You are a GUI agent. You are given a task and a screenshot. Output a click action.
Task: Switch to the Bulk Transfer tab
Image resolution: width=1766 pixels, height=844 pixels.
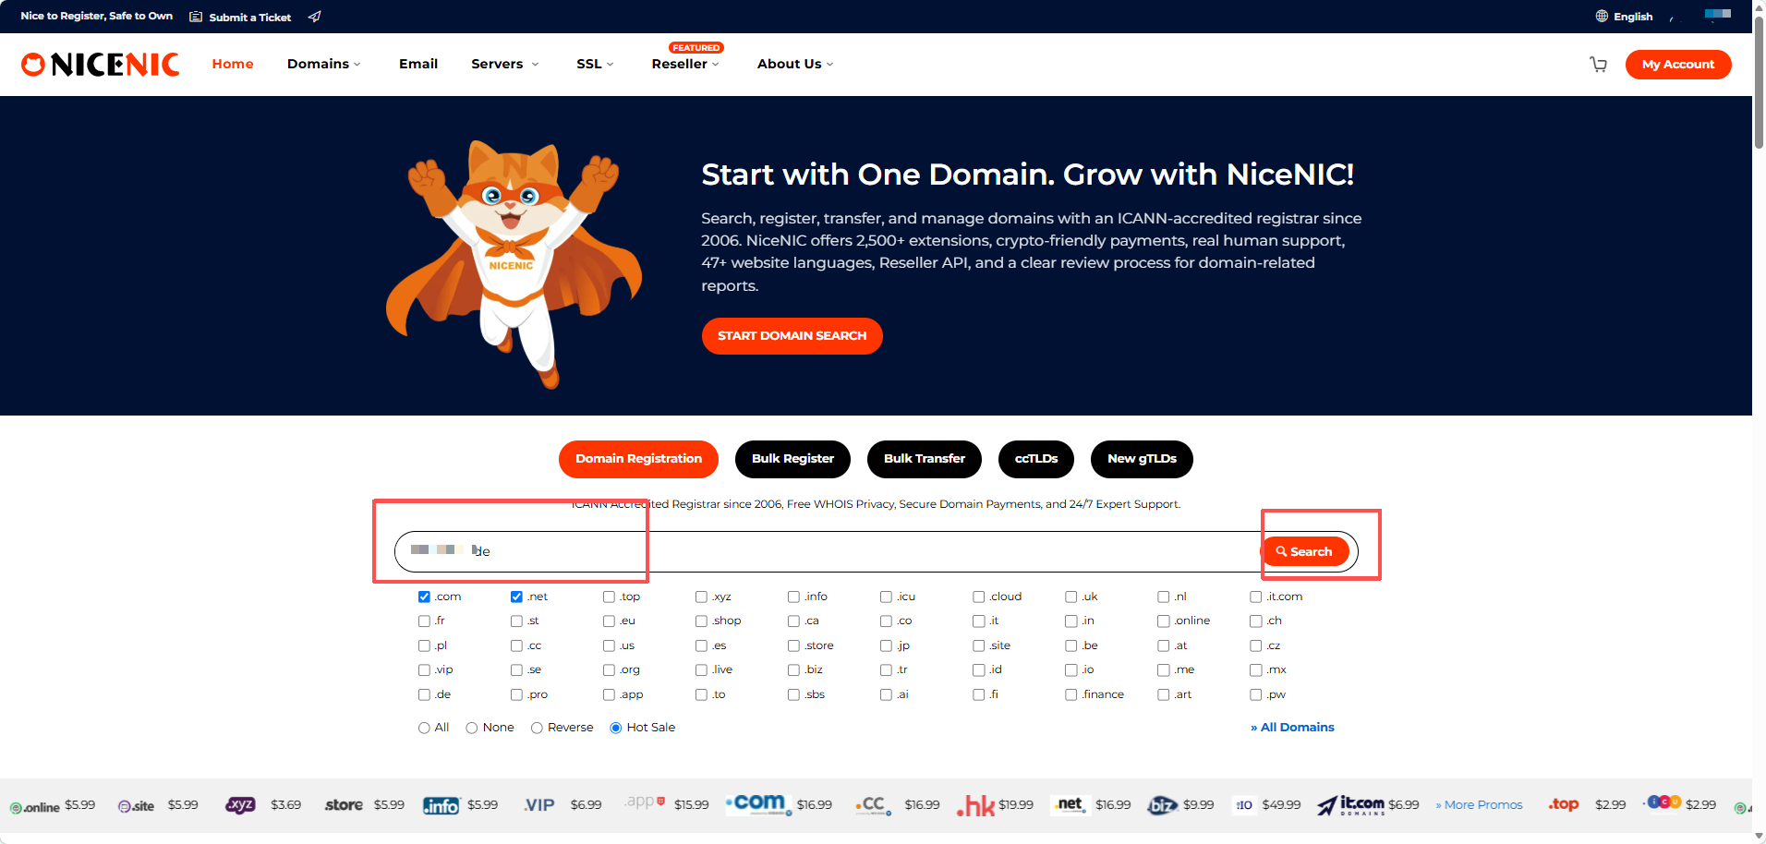pos(925,459)
